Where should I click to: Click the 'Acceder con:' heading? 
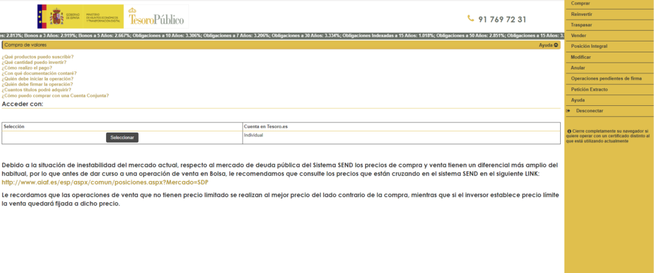22,104
